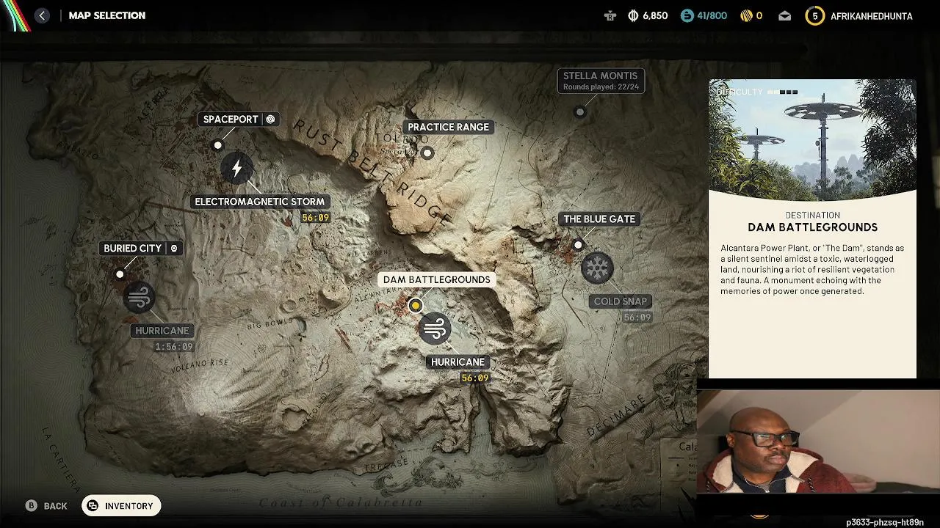Click the back arrow in the header

click(42, 15)
